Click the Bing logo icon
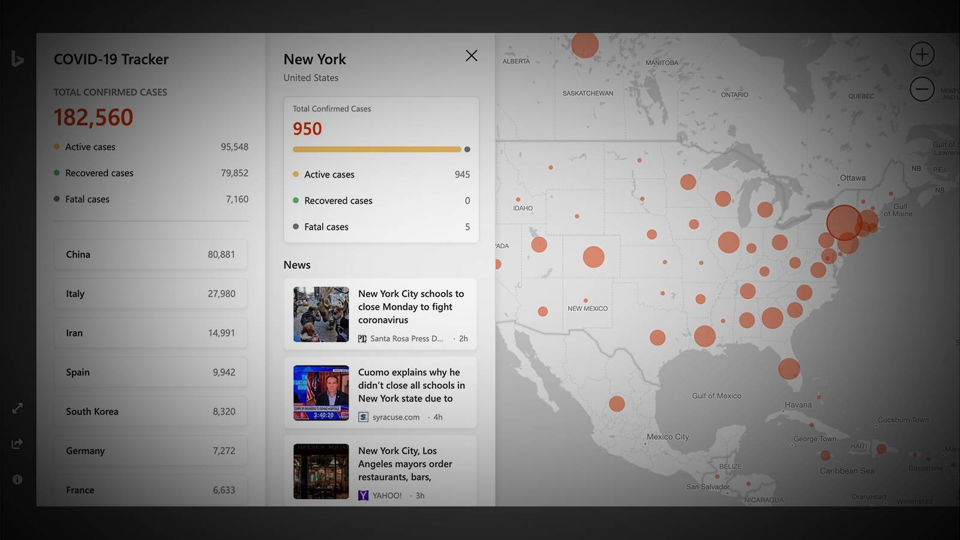This screenshot has width=960, height=540. [x=17, y=58]
